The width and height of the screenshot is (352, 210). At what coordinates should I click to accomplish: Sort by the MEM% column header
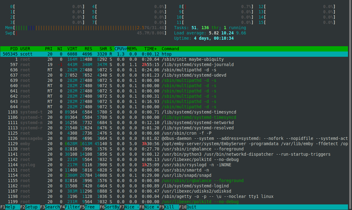(x=132, y=49)
